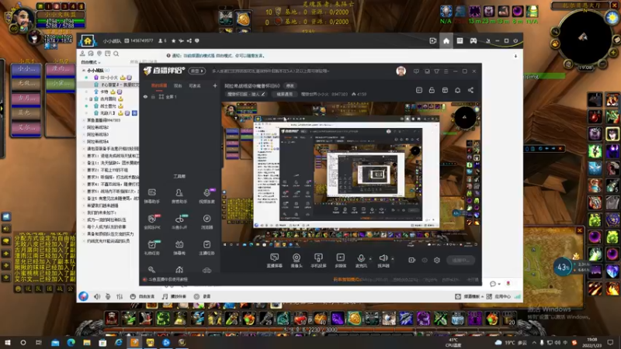Select the first scene tab in 直播伴侣
This screenshot has height=349, width=621.
click(159, 85)
